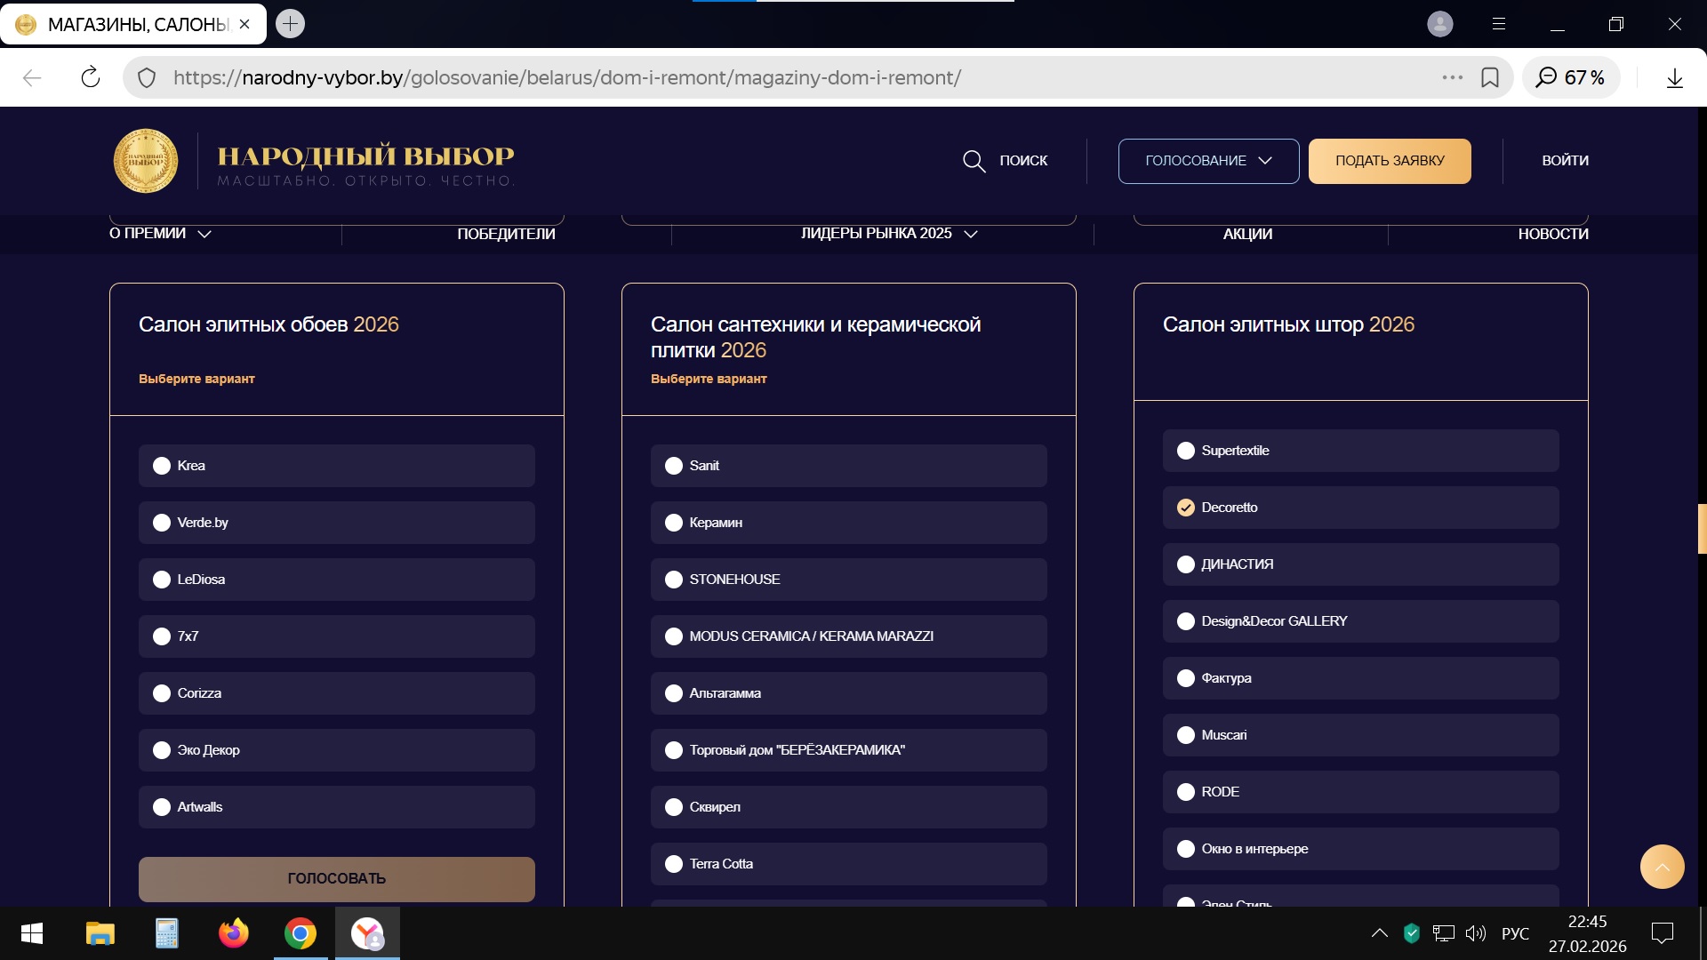The image size is (1707, 960).
Task: Expand the ГОЛОСОВАНИЕ dropdown
Action: click(1208, 161)
